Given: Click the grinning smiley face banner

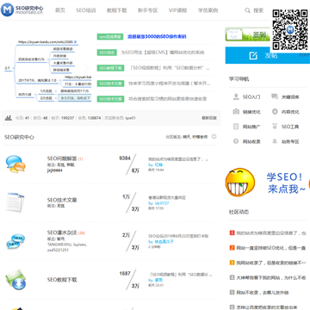Looking at the screenshot, I should coord(240,183).
